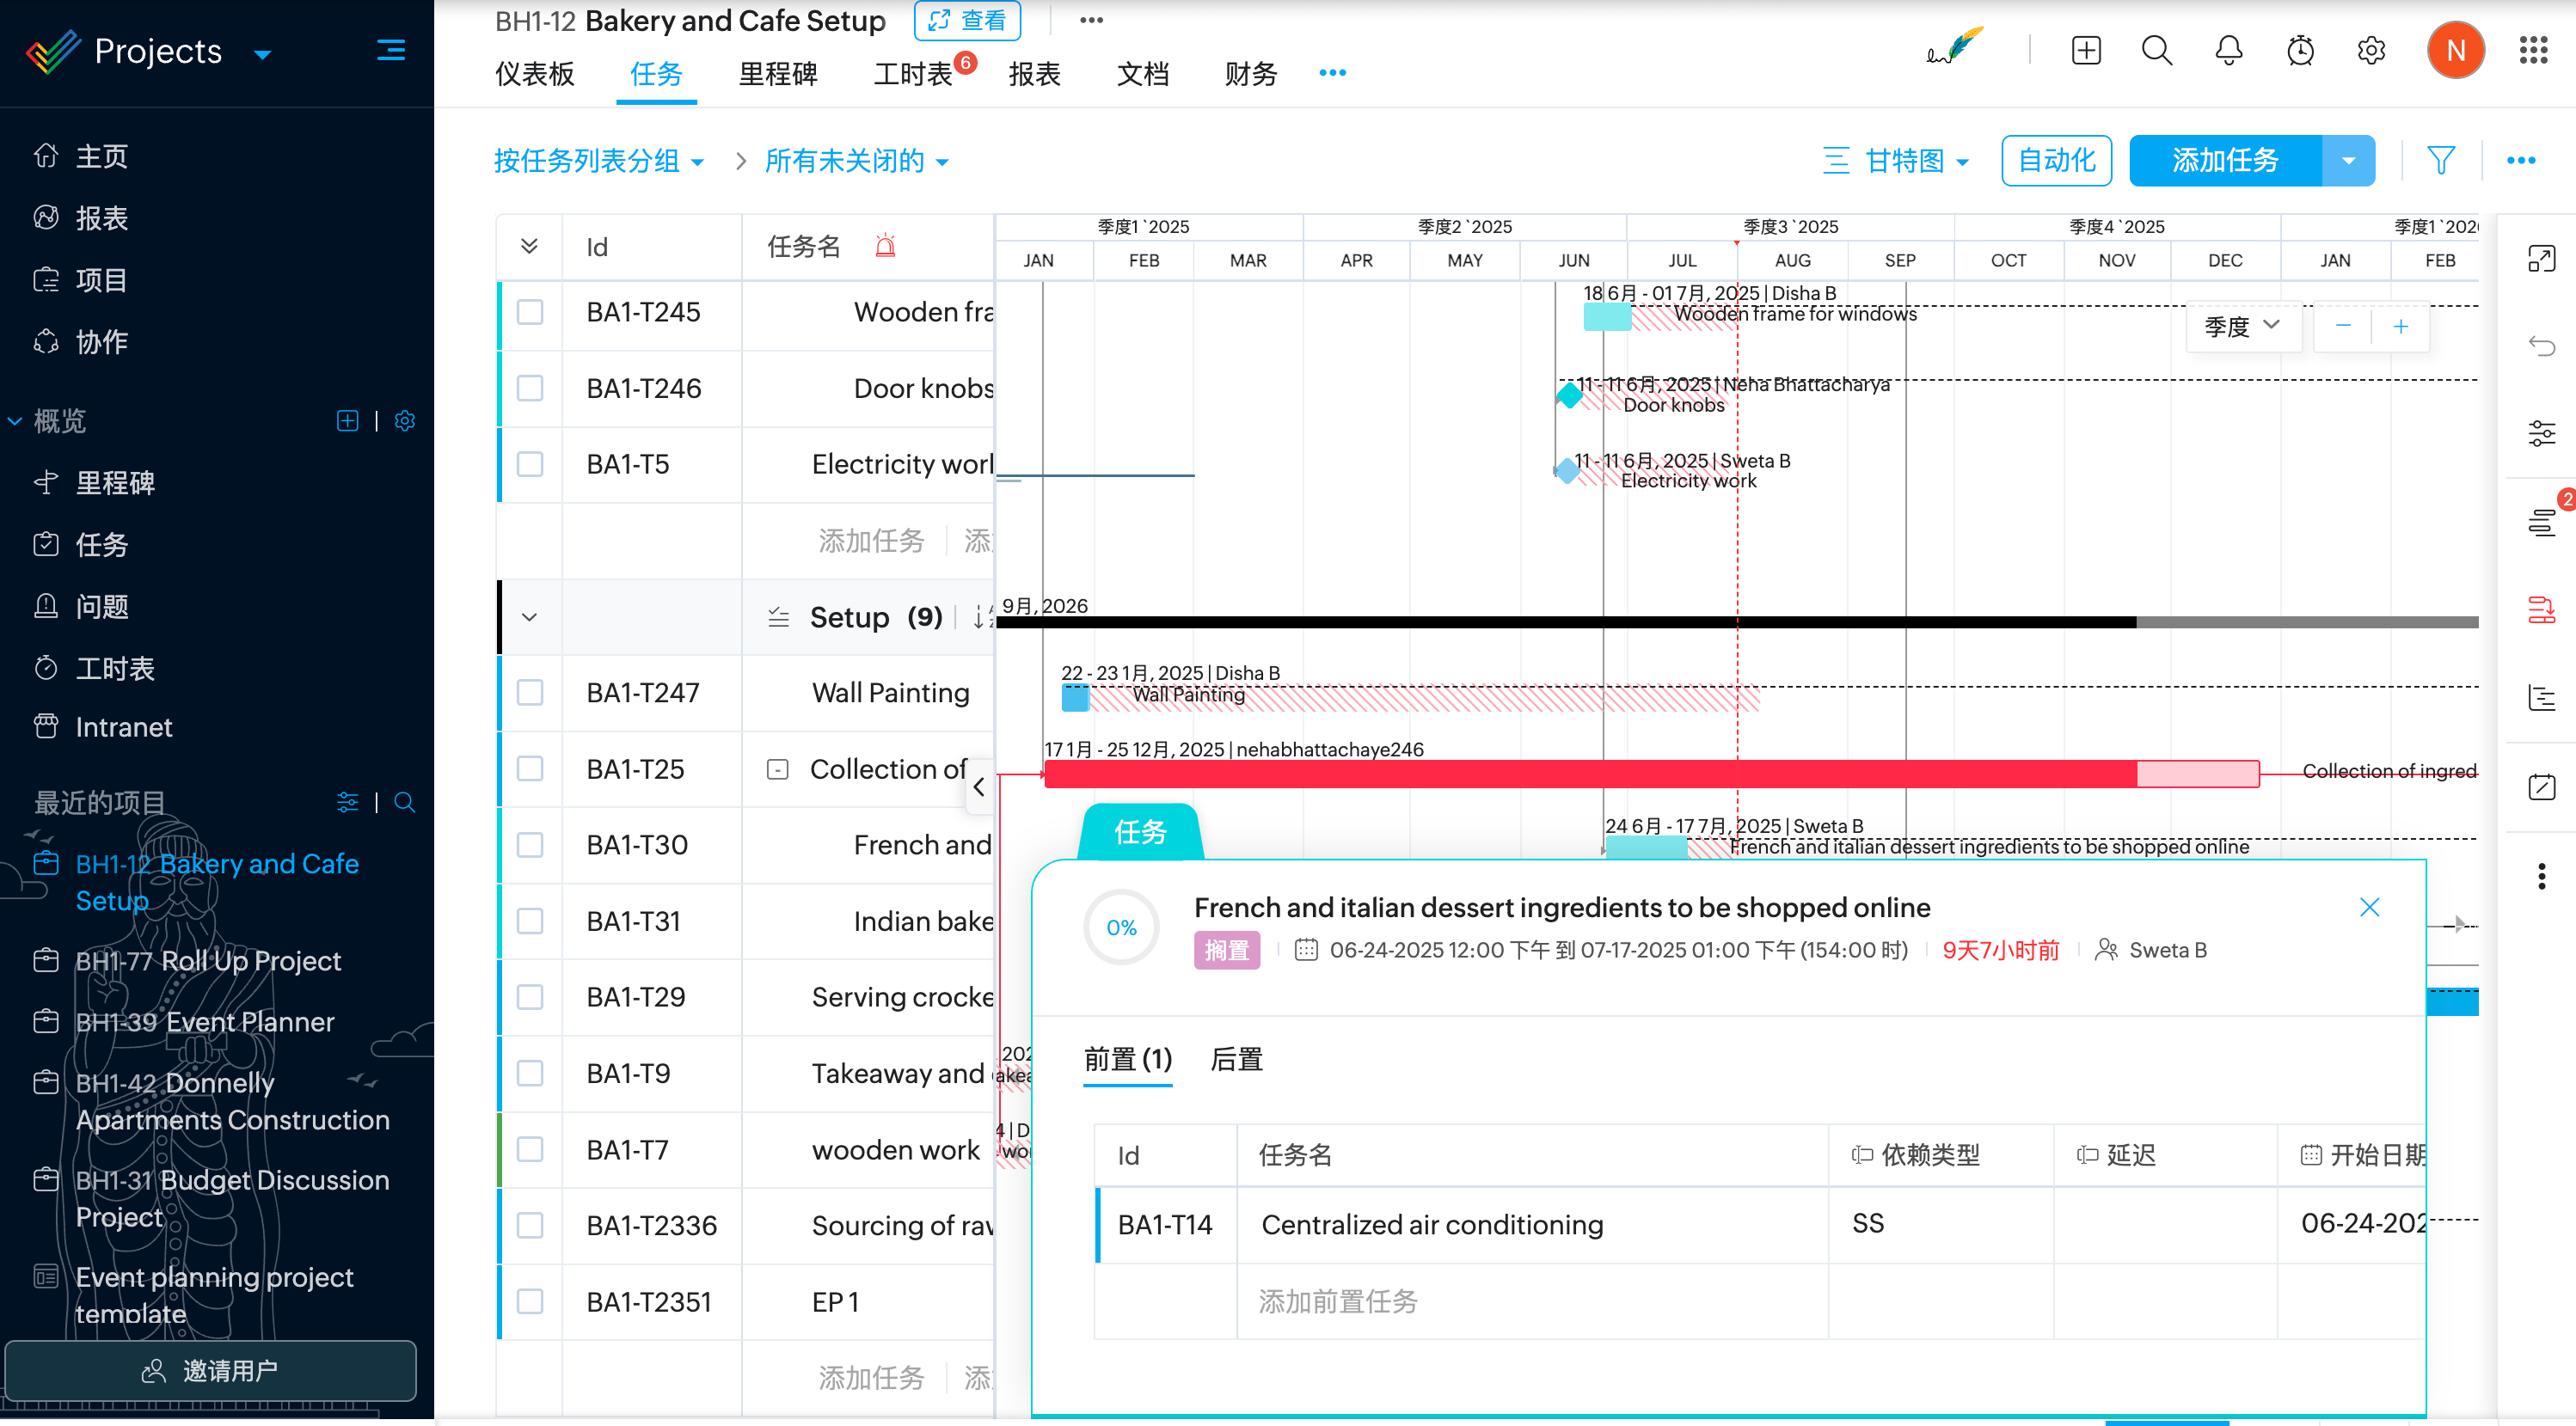Click the fullscreen expand icon in the Gantt sidebar
Viewport: 2576px width, 1426px height.
pos(2541,259)
